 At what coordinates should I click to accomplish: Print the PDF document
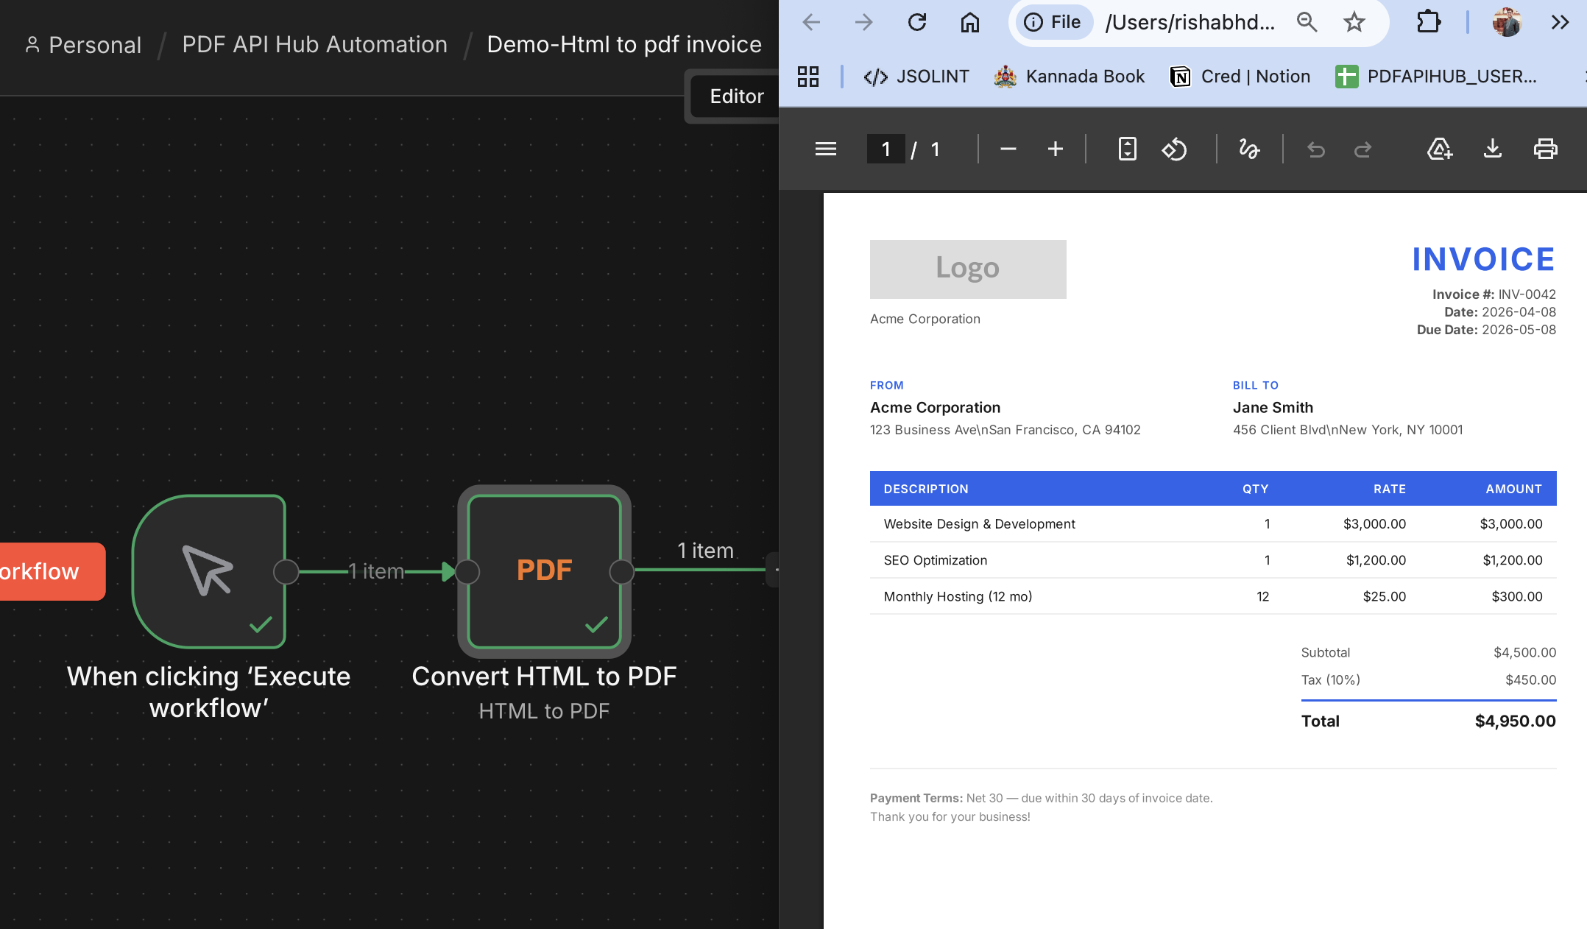1545,149
